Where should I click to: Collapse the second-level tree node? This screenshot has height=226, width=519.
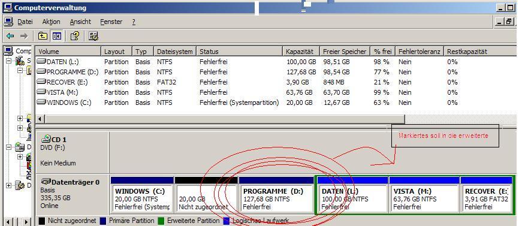[x=20, y=71]
